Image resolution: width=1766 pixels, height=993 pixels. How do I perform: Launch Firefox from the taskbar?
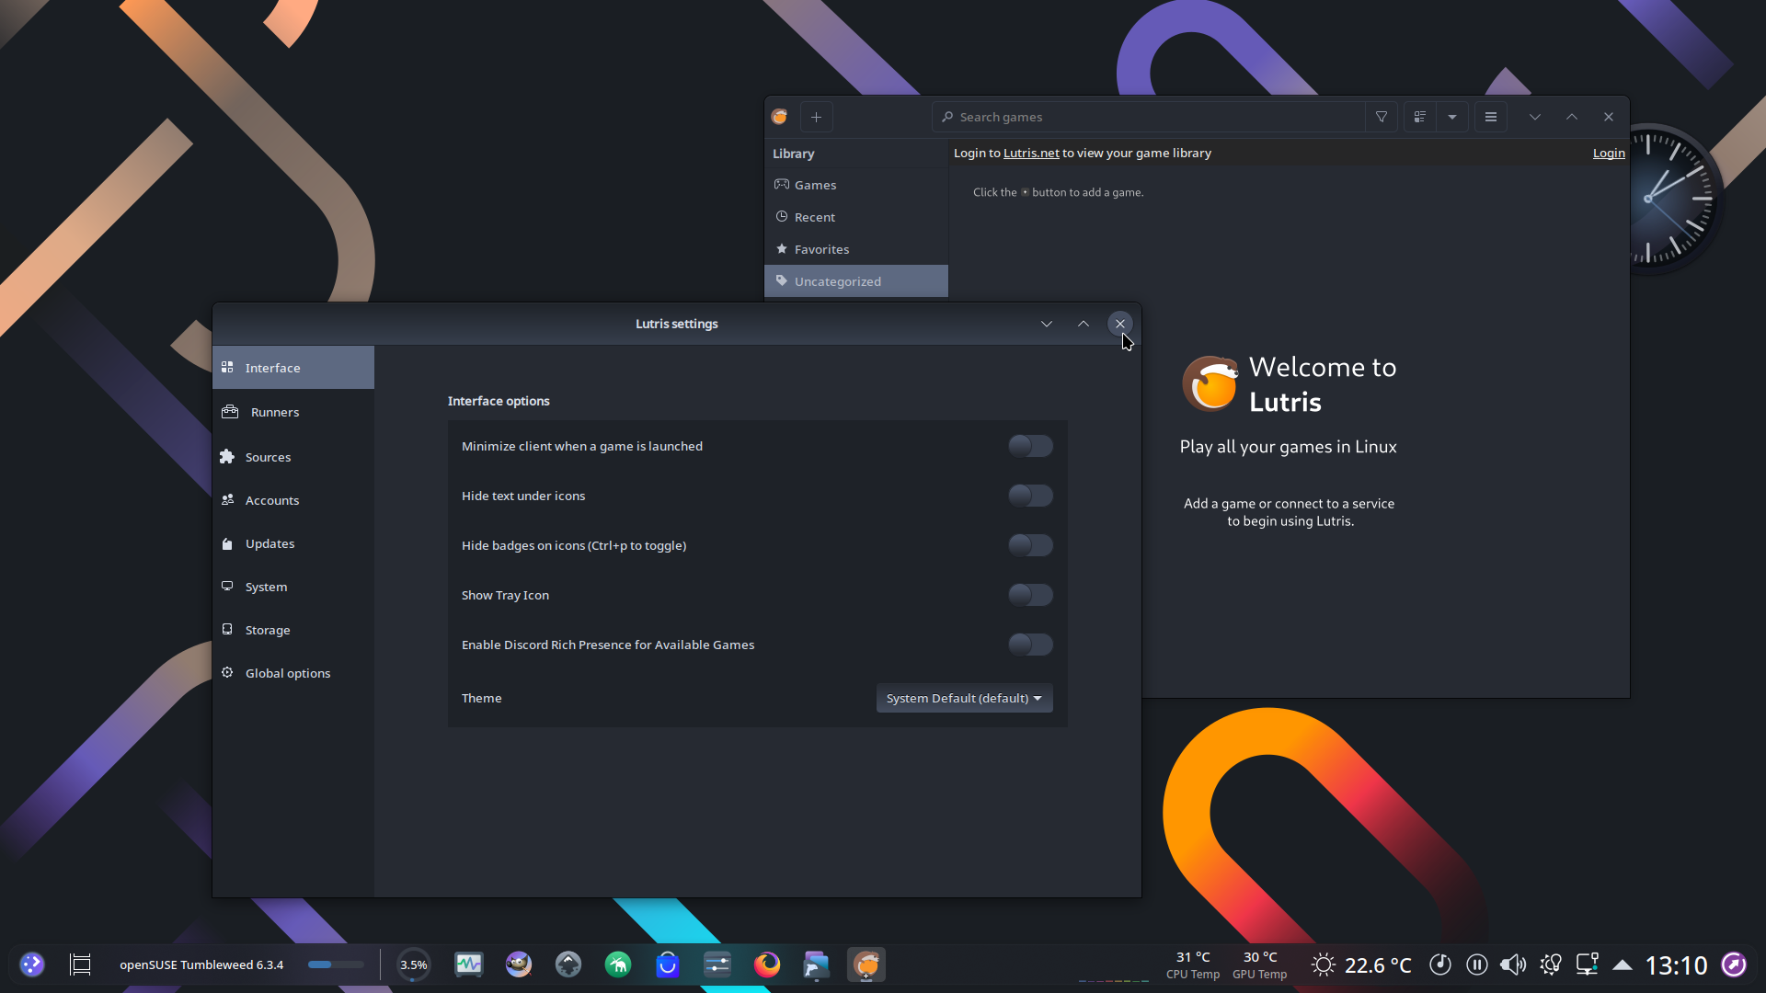click(767, 964)
